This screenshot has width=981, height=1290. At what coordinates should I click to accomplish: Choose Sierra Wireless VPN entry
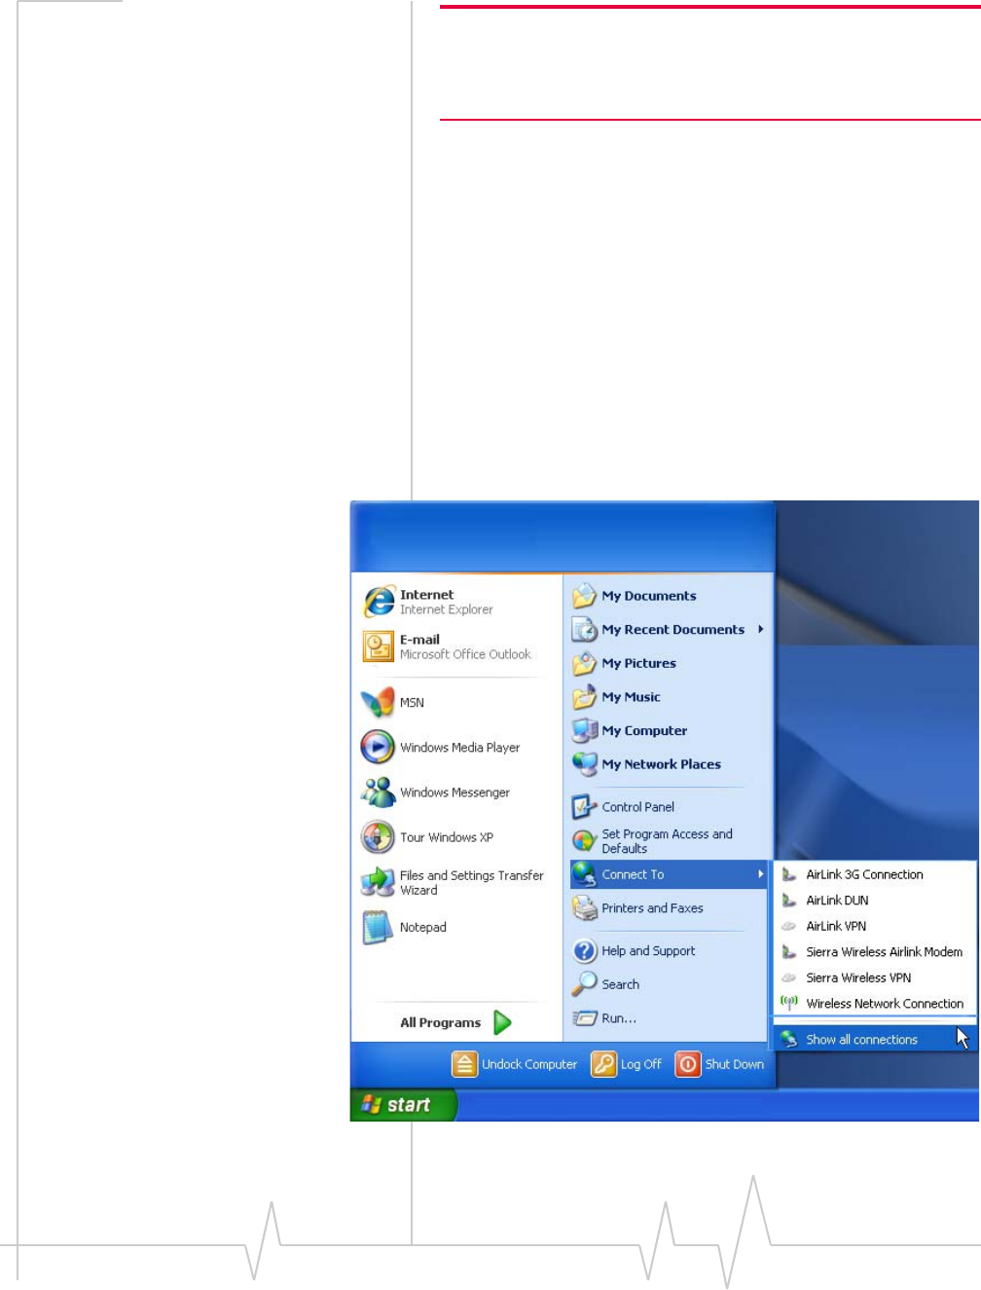(874, 977)
